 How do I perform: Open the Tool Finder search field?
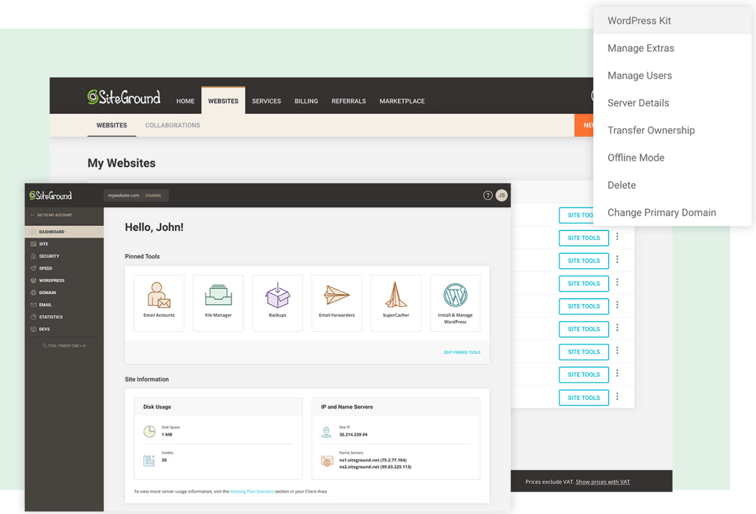tap(64, 346)
